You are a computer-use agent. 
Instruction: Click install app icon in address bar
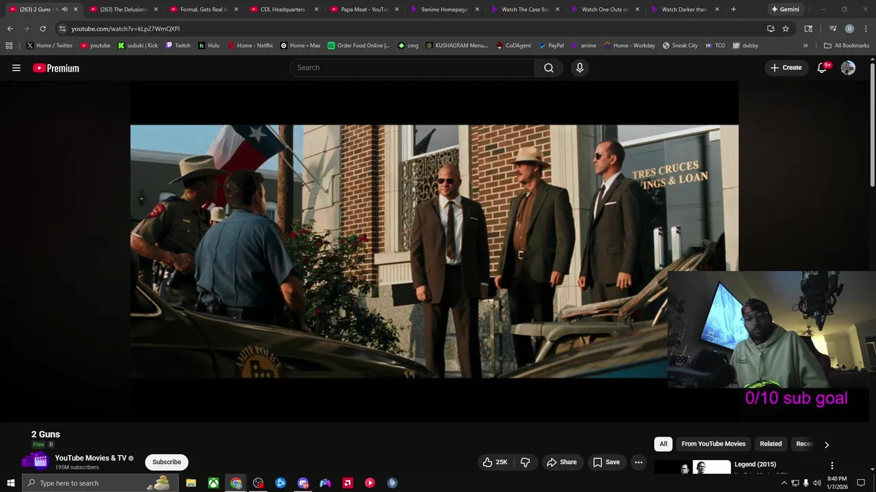[771, 29]
